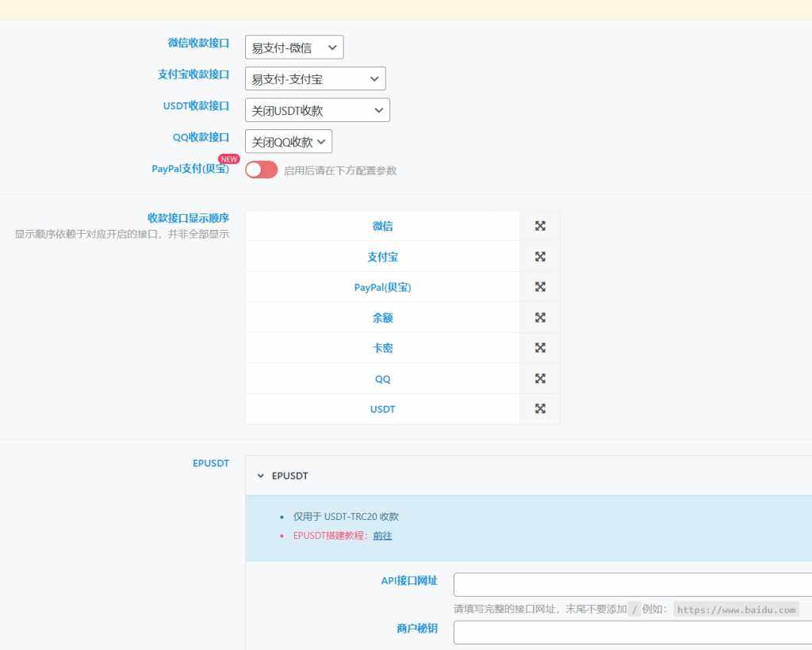Image resolution: width=812 pixels, height=650 pixels.
Task: Click the reorder icon beside 卡密
Action: pyautogui.click(x=540, y=347)
